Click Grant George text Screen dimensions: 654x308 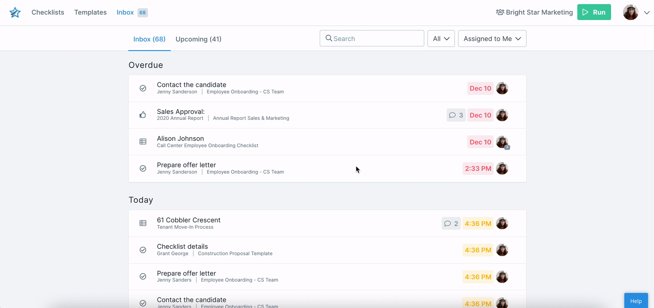click(173, 253)
